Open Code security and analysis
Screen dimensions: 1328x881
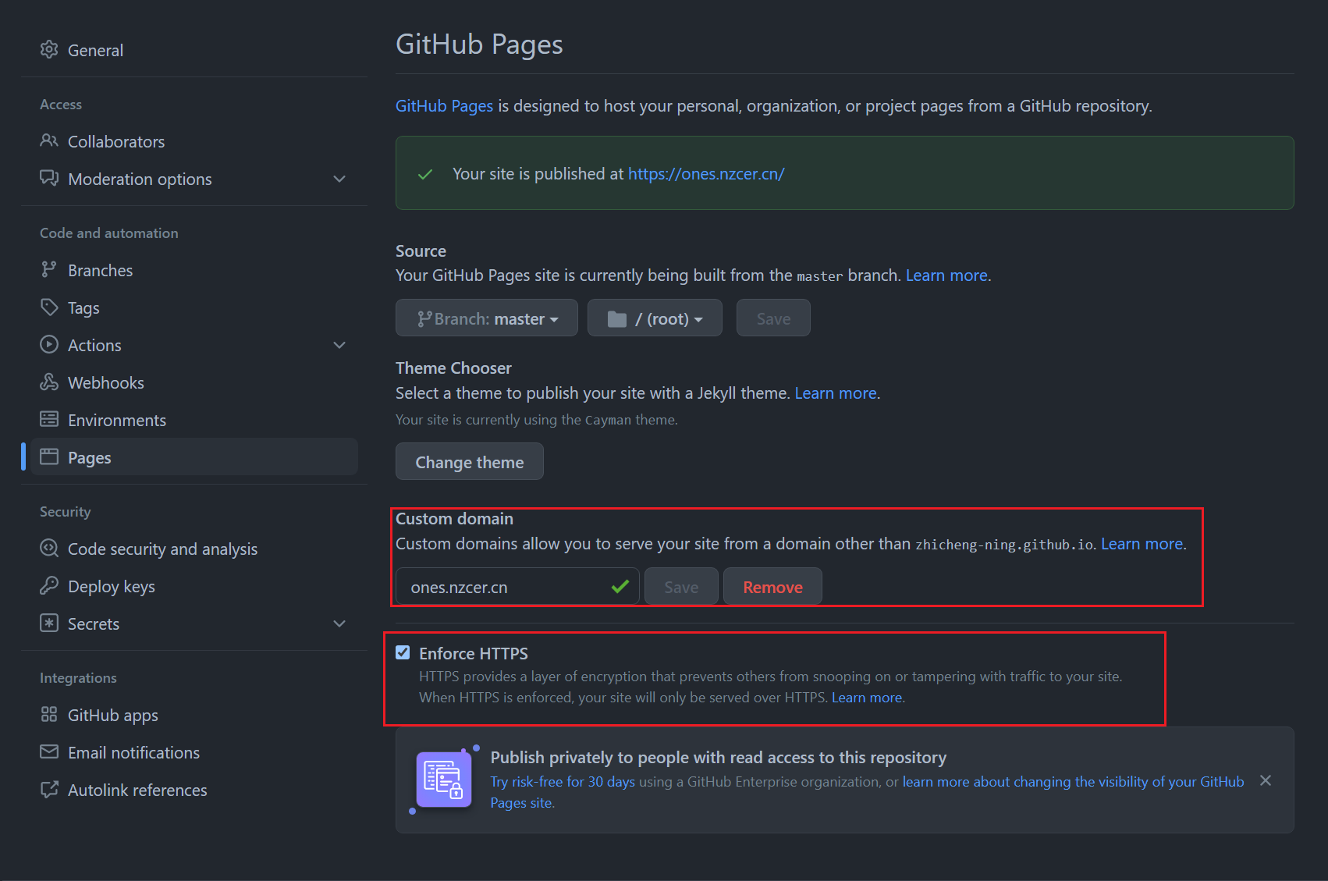[162, 549]
